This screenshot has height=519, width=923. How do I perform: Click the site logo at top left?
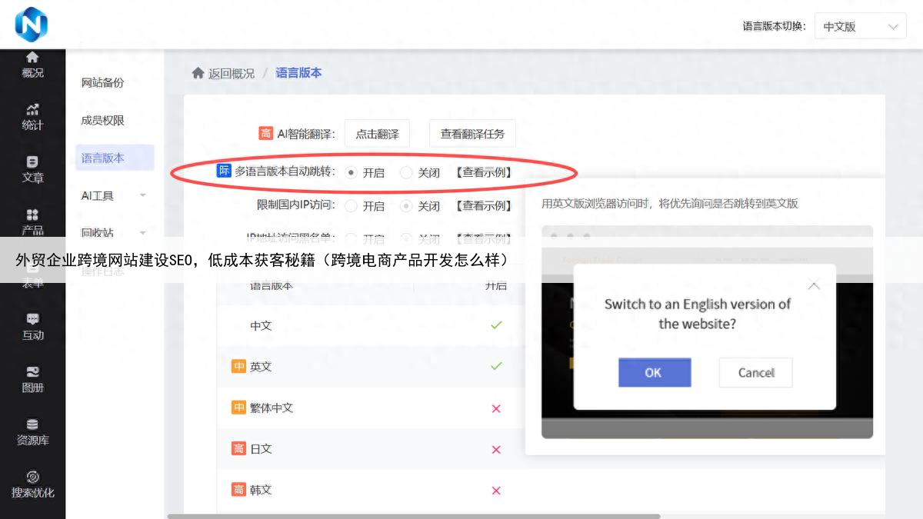pos(31,24)
